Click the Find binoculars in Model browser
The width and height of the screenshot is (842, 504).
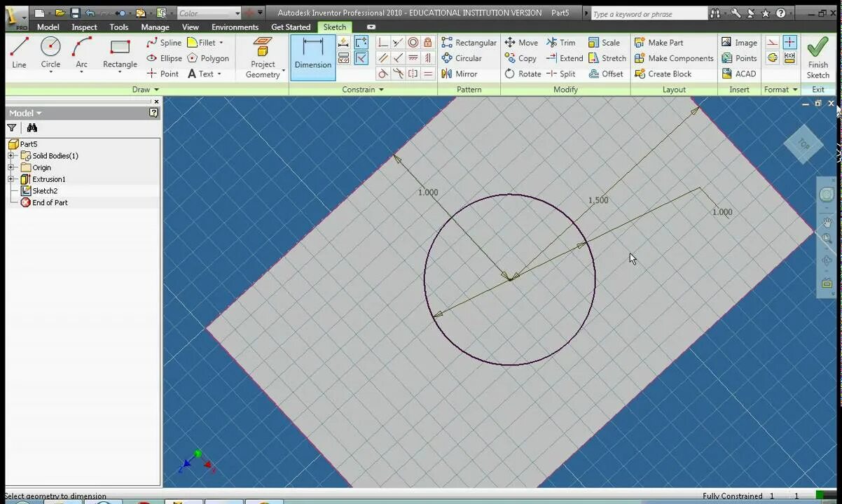pyautogui.click(x=32, y=127)
